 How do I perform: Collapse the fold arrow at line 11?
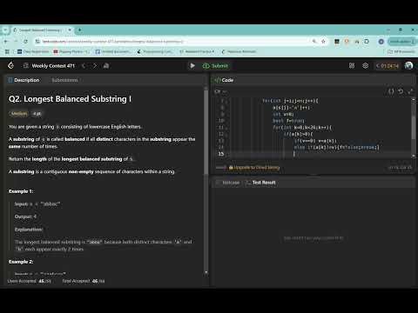[x=227, y=128]
